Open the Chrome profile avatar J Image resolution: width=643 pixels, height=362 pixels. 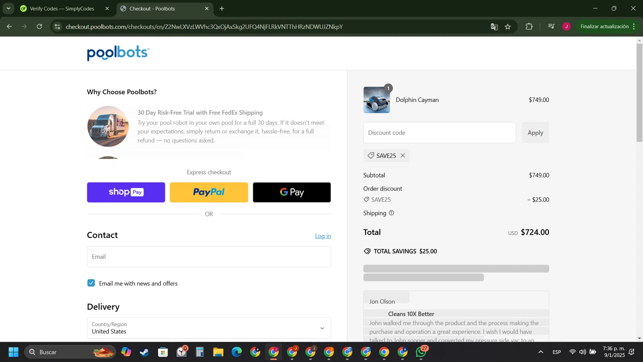click(x=566, y=27)
